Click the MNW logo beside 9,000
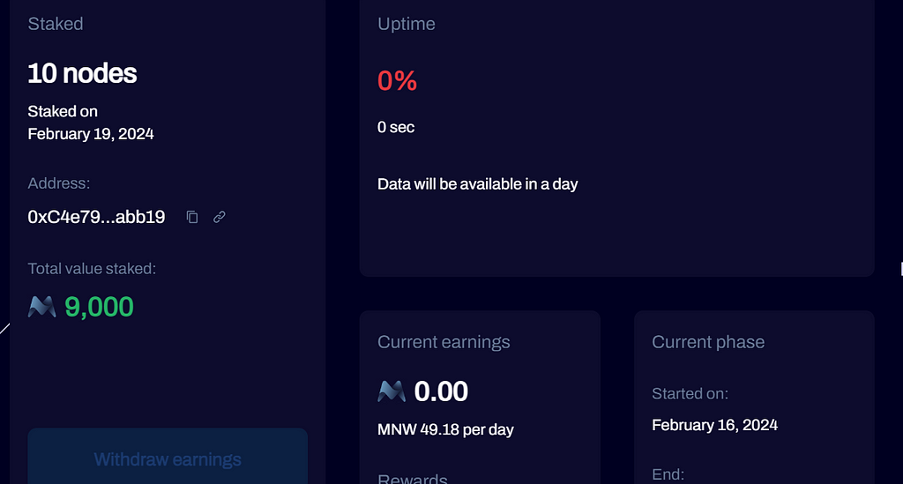 tap(42, 307)
